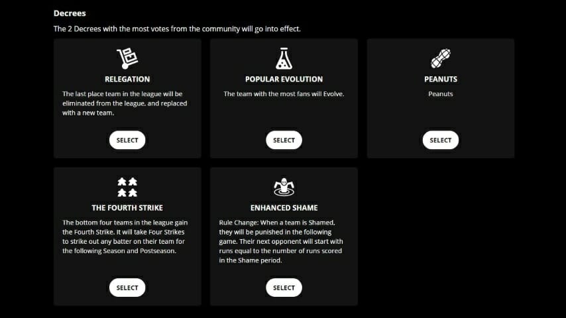
Task: Click the Fourth Strike meeples icon
Action: click(127, 187)
